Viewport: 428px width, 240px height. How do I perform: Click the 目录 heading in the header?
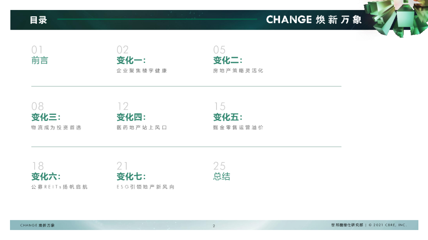point(38,20)
